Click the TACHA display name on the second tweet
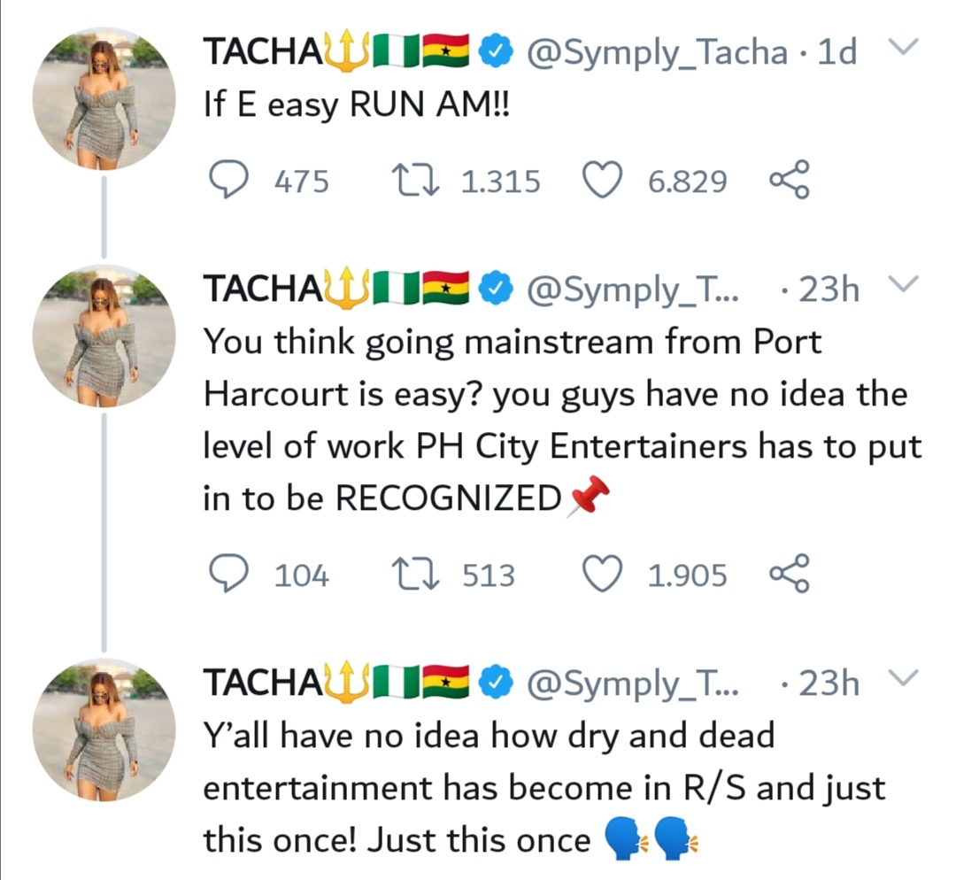The image size is (956, 880). pyautogui.click(x=260, y=289)
